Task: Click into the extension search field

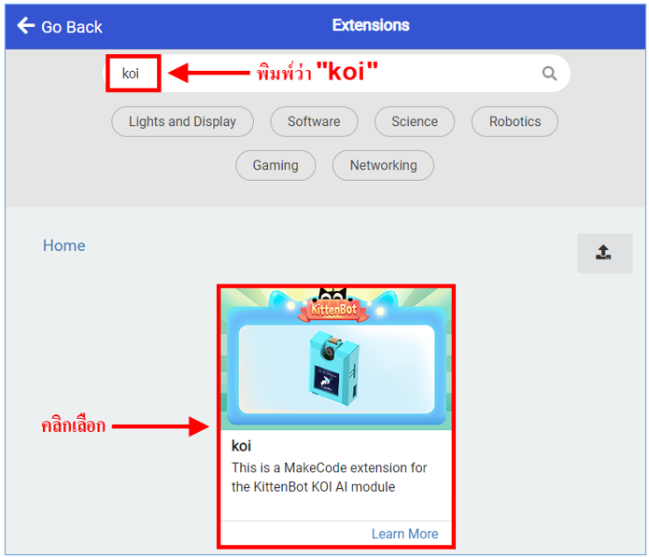Action: coord(336,73)
